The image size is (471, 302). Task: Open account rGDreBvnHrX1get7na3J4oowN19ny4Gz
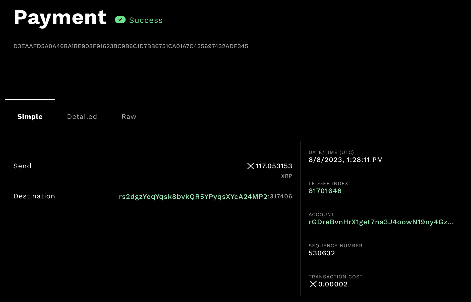coord(379,222)
